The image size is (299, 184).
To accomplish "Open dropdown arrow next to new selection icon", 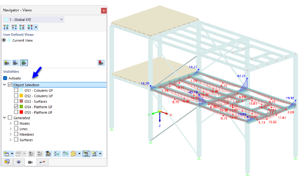I will (x=12, y=153).
